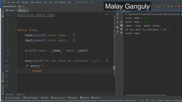Stop the program using top toolbar red square
Viewport: 182px width, 102px height.
[179, 6]
